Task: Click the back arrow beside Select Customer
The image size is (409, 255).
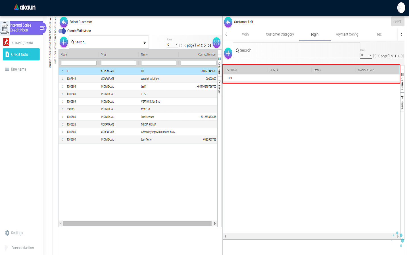Action: 64,22
